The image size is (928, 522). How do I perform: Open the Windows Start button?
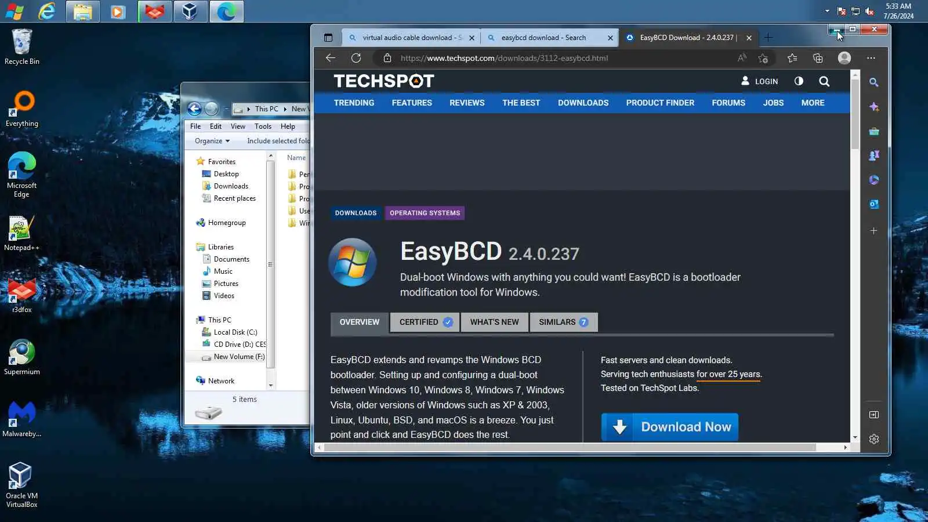[x=14, y=12]
